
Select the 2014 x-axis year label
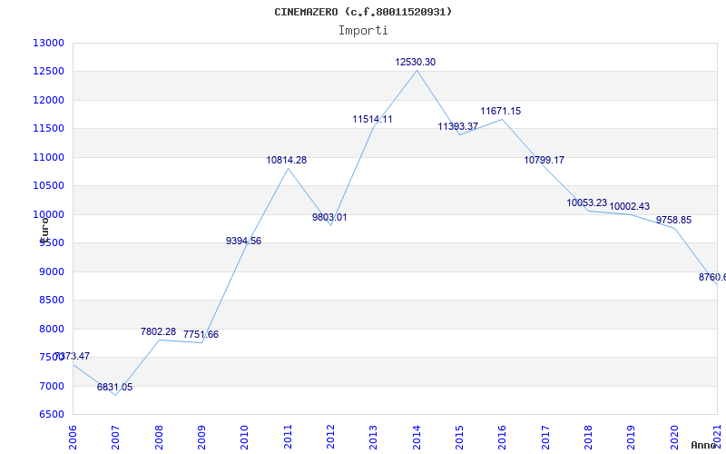point(417,438)
